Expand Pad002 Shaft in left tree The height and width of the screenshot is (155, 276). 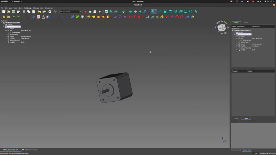point(6,42)
